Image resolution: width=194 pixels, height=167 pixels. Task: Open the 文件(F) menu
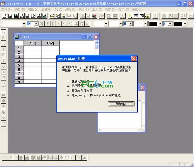click(x=6, y=9)
